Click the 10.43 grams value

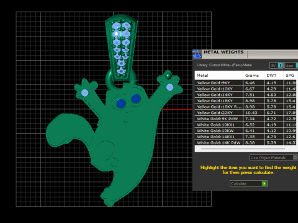pyautogui.click(x=251, y=113)
